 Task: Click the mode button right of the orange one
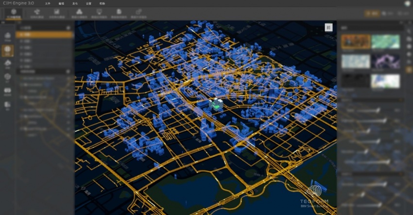pos(387,14)
